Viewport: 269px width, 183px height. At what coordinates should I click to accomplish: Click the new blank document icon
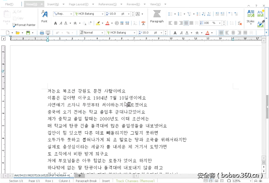coord(8,33)
